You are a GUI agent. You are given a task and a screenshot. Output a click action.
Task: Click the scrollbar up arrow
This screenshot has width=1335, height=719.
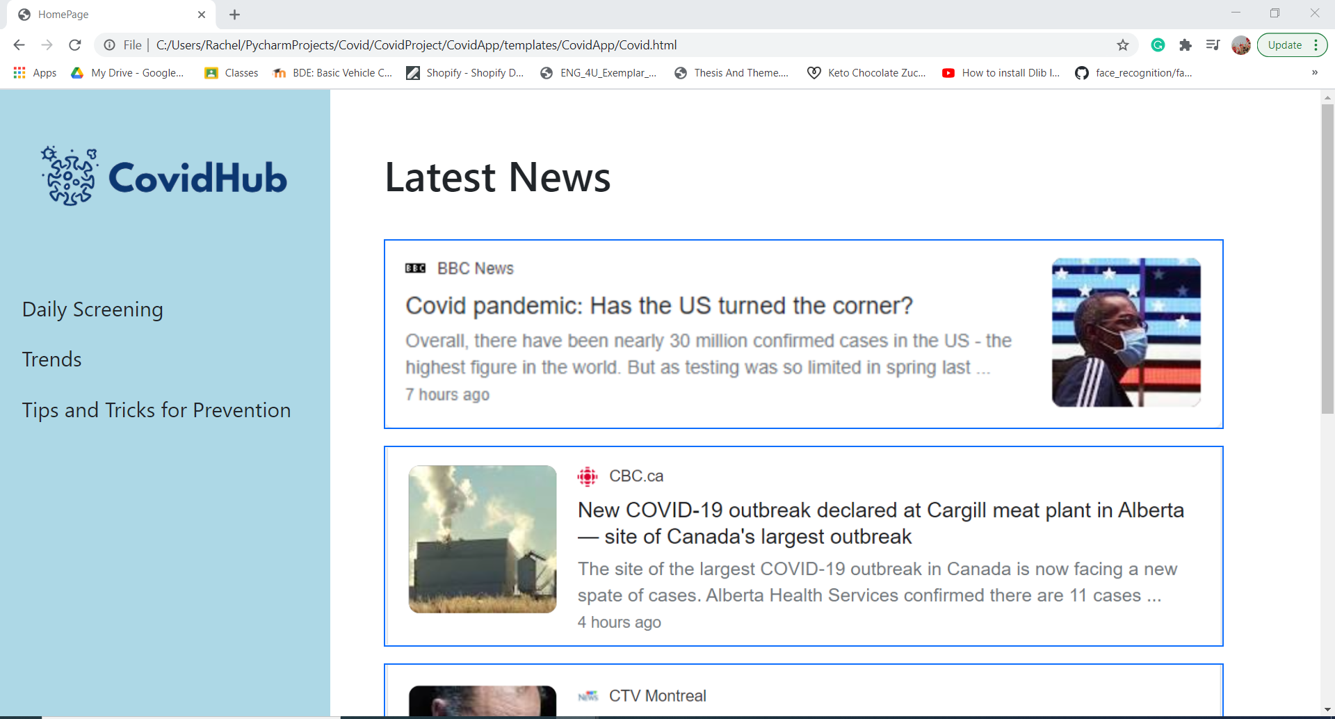pyautogui.click(x=1327, y=97)
